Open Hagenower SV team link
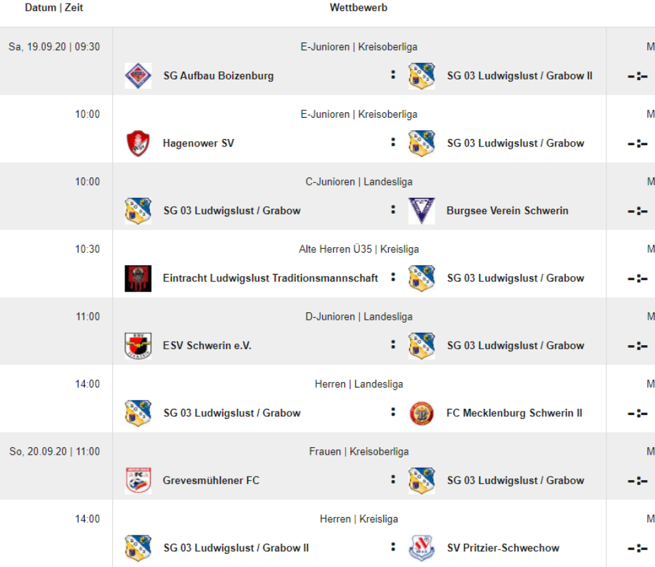Screen dimensions: 655x567 198,143
